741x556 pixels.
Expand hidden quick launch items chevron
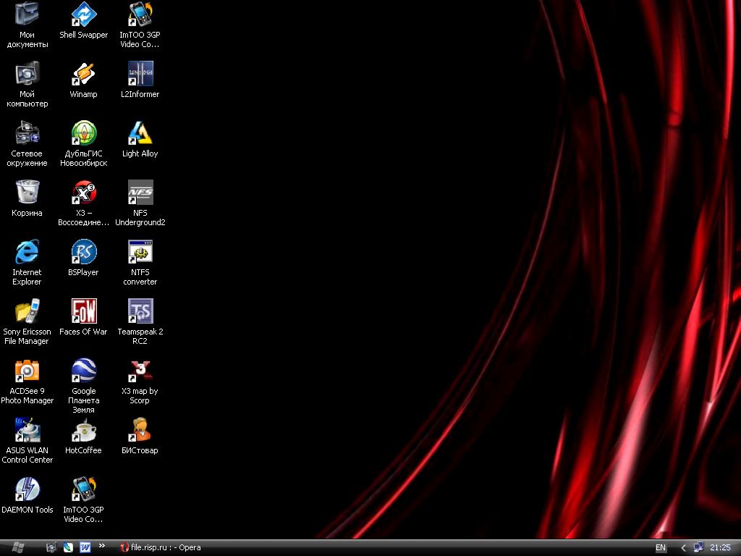(x=101, y=546)
